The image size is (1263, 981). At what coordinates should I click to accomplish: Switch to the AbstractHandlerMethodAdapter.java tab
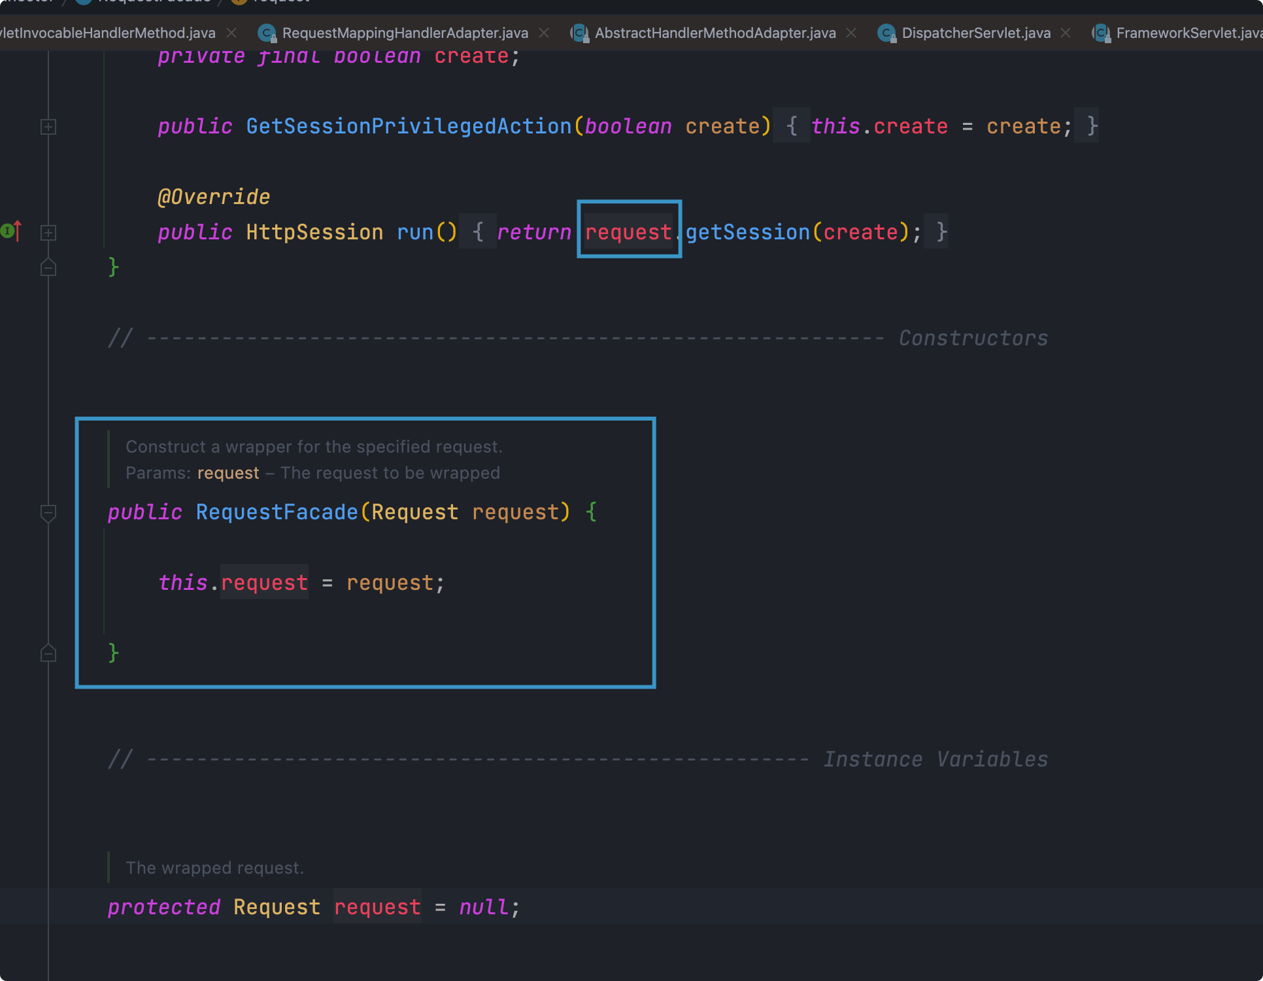(x=715, y=33)
